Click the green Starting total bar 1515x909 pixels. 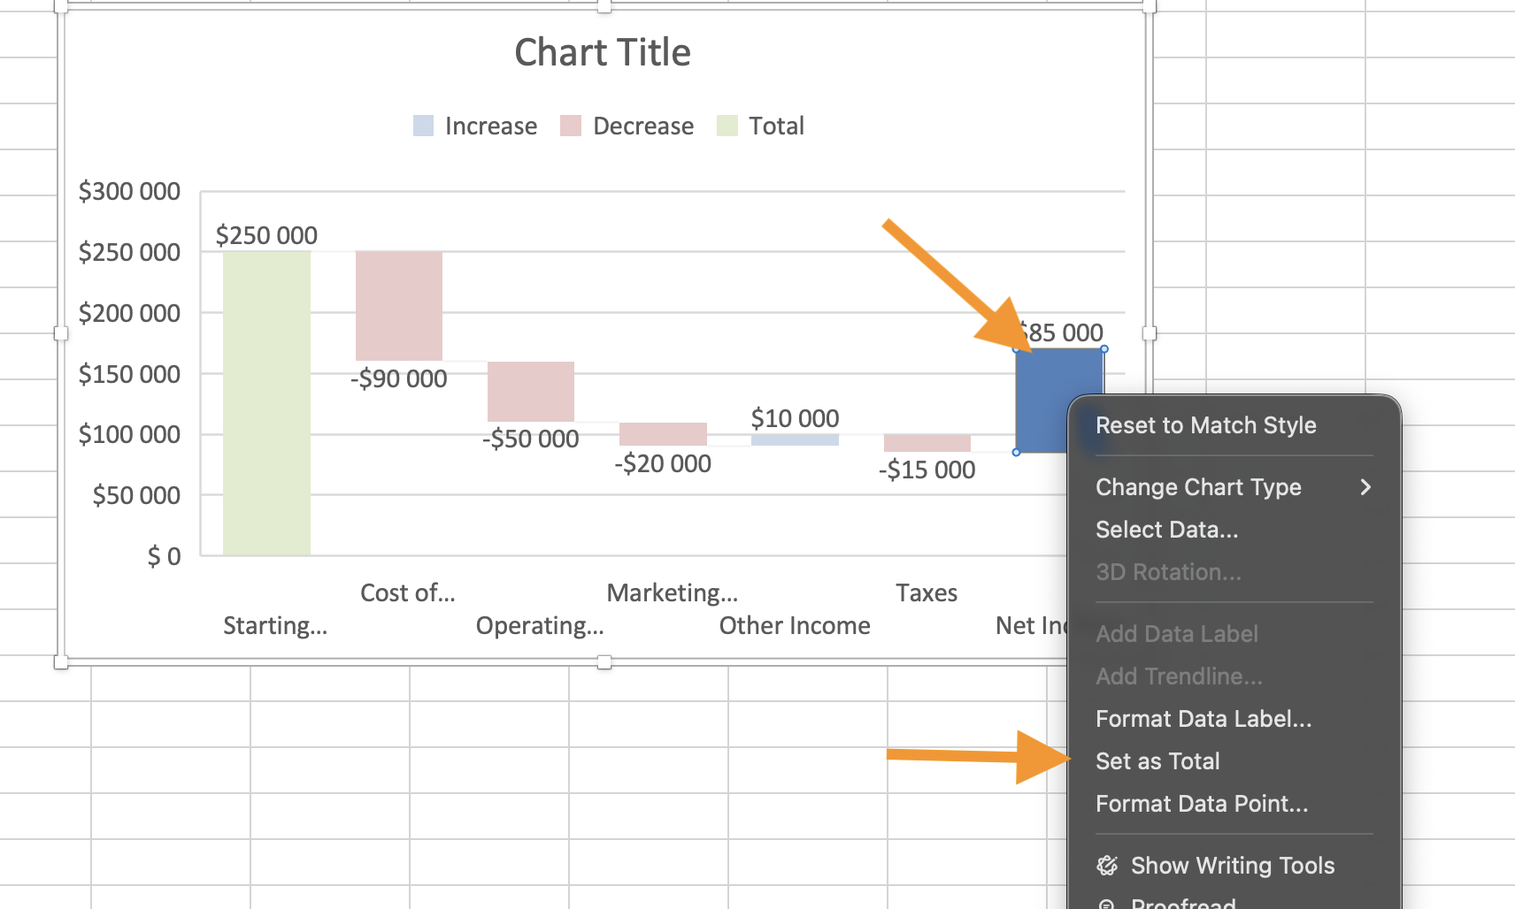(x=266, y=403)
